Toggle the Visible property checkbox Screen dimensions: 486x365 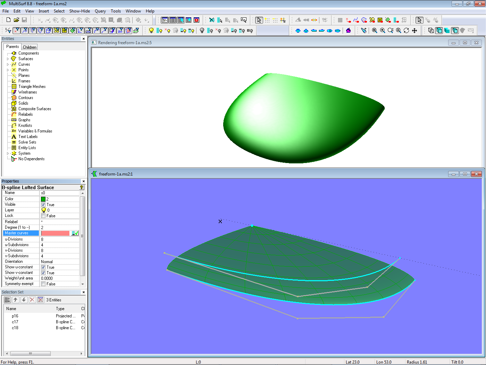43,205
